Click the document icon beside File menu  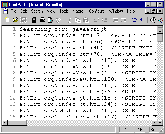(5, 11)
